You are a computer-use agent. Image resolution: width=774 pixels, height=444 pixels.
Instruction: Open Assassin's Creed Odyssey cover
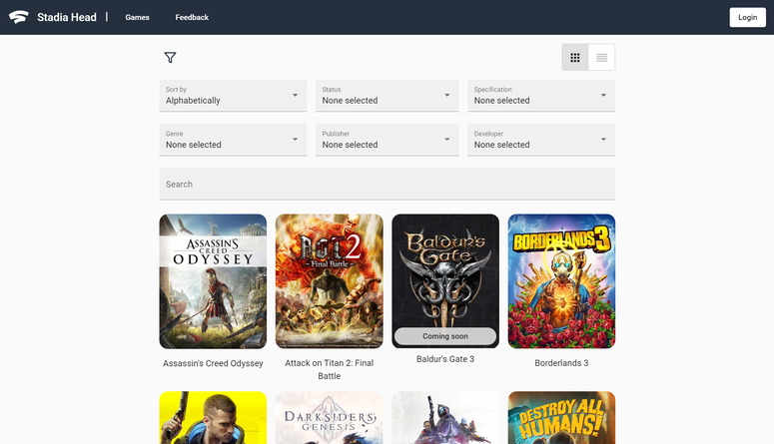pyautogui.click(x=213, y=281)
